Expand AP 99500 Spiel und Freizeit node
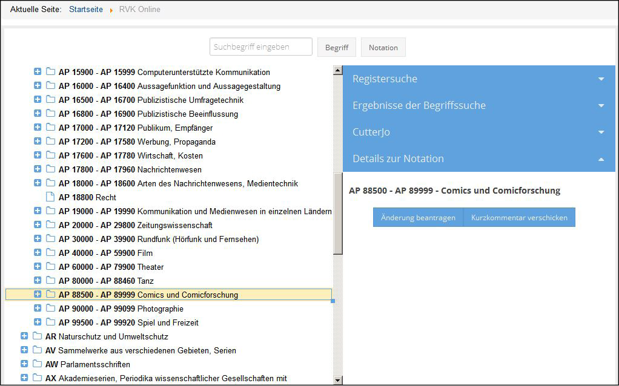 (38, 322)
